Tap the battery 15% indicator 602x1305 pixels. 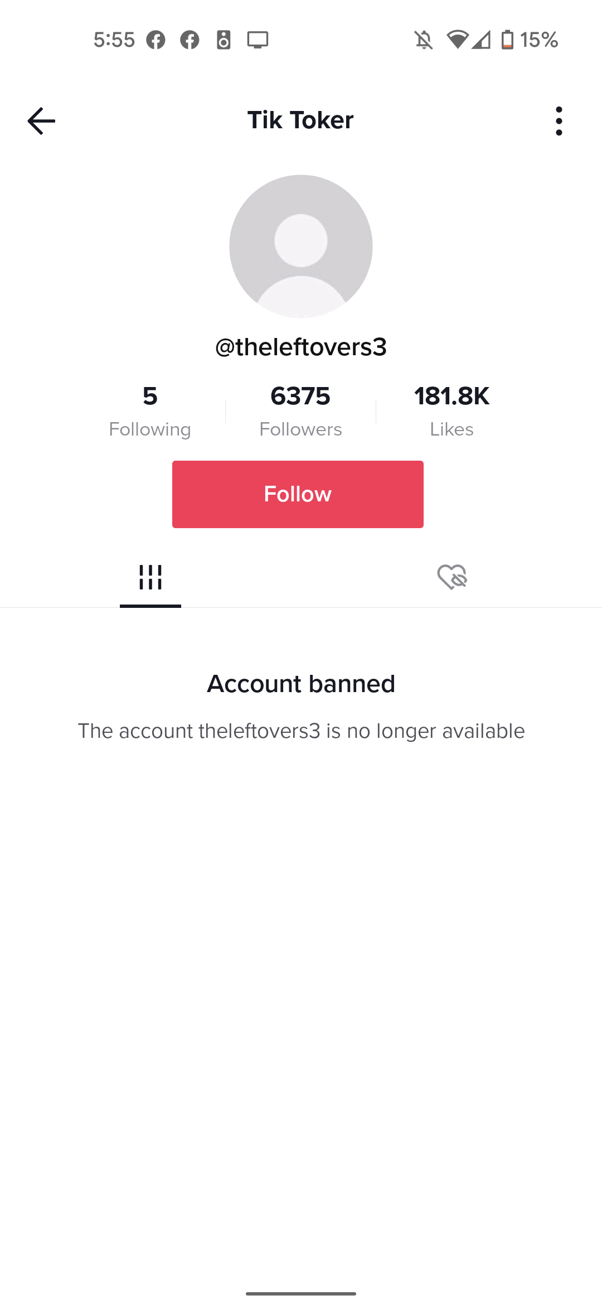pos(530,40)
